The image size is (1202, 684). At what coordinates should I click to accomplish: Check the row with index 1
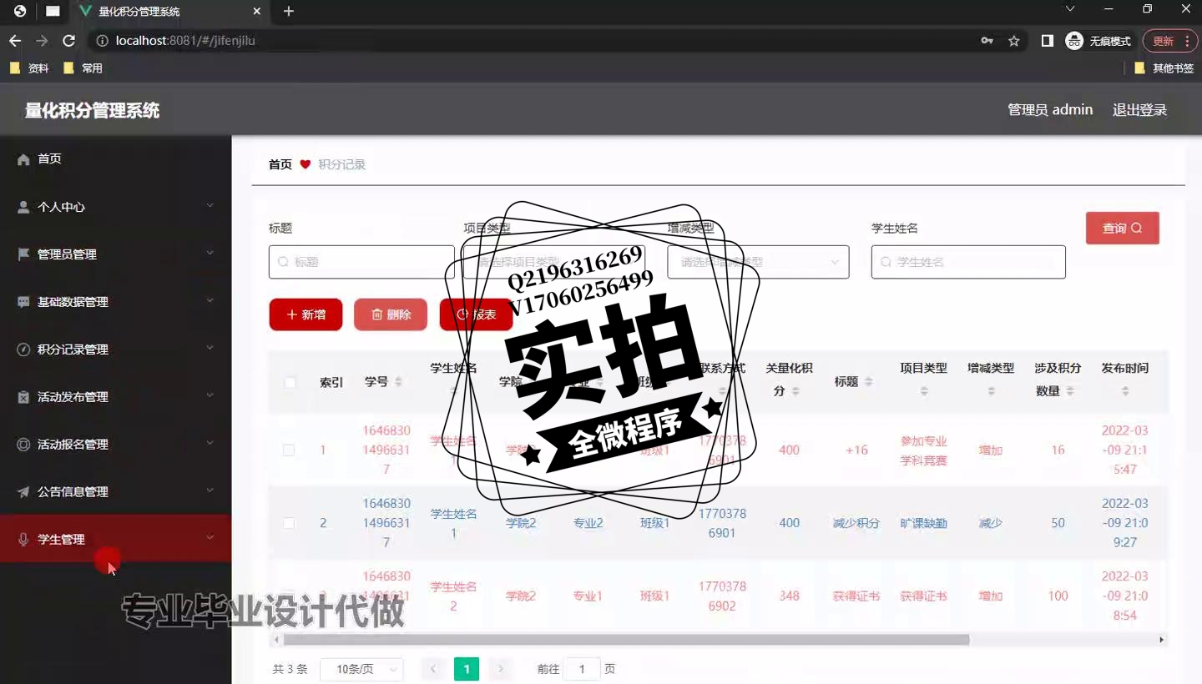tap(289, 450)
